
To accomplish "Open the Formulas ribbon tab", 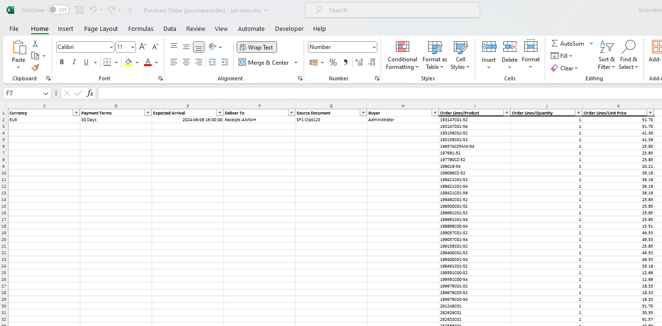I will click(141, 29).
